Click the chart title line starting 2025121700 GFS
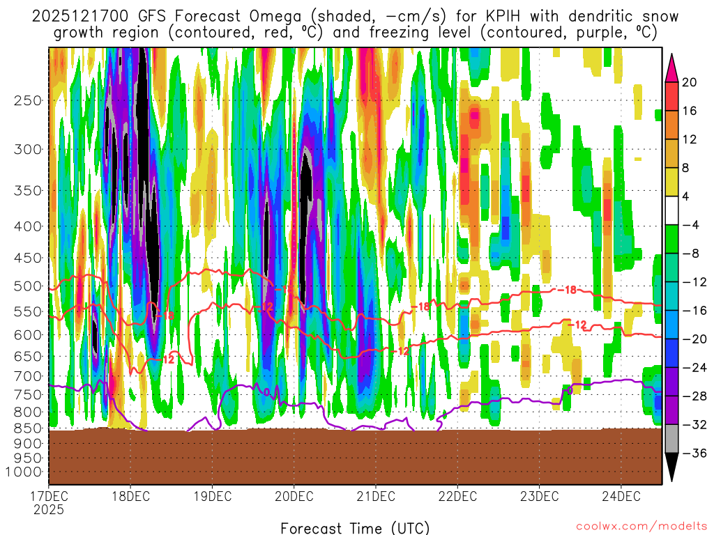 (355, 16)
